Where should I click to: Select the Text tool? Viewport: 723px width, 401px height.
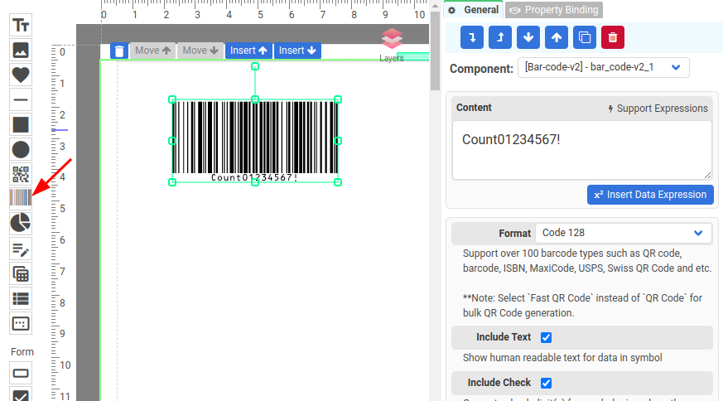coord(21,25)
